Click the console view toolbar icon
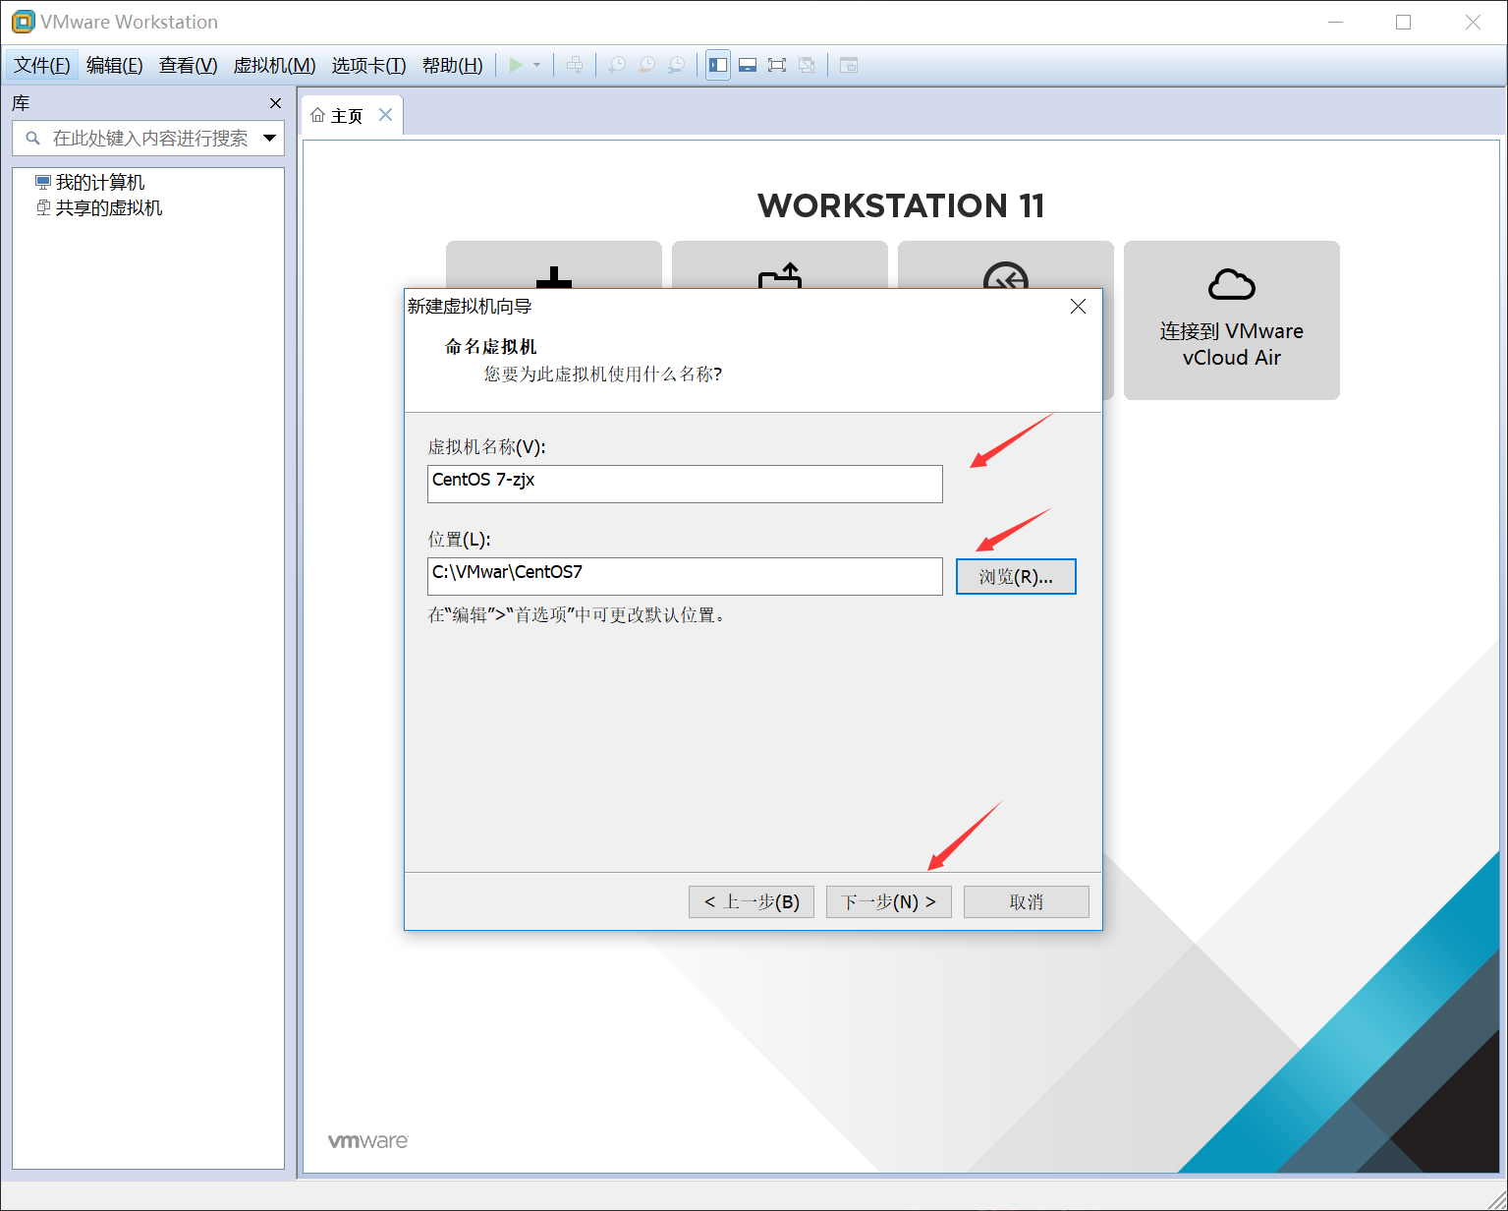This screenshot has width=1508, height=1211. [849, 65]
